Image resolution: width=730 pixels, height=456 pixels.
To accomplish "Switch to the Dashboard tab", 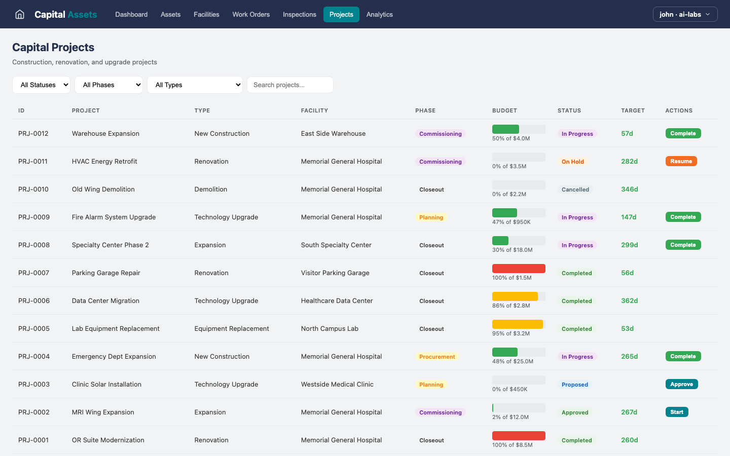I will click(x=131, y=14).
